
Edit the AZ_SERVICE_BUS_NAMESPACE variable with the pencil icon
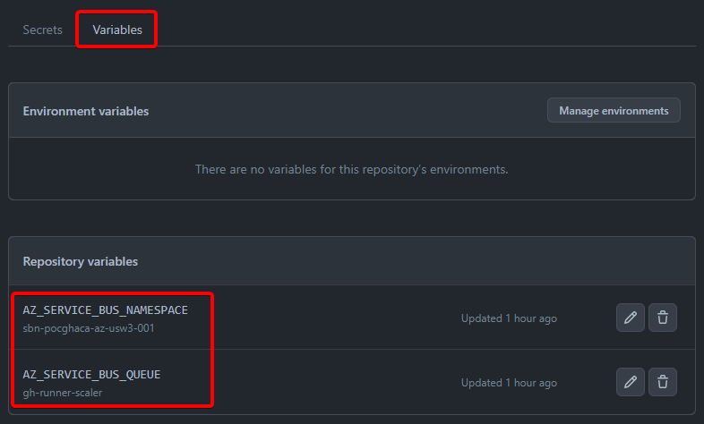pos(631,318)
